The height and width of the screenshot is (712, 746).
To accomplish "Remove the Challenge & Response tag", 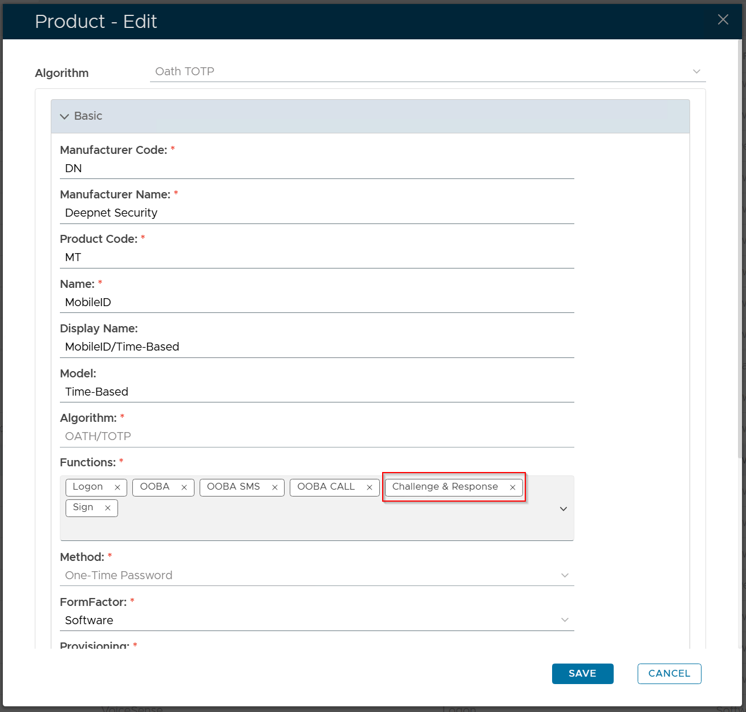I will (x=512, y=487).
